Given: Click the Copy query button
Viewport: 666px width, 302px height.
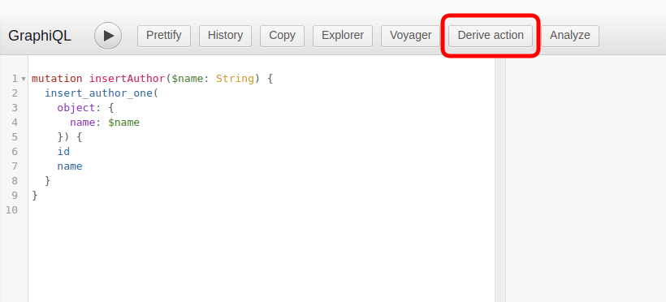Looking at the screenshot, I should [282, 36].
